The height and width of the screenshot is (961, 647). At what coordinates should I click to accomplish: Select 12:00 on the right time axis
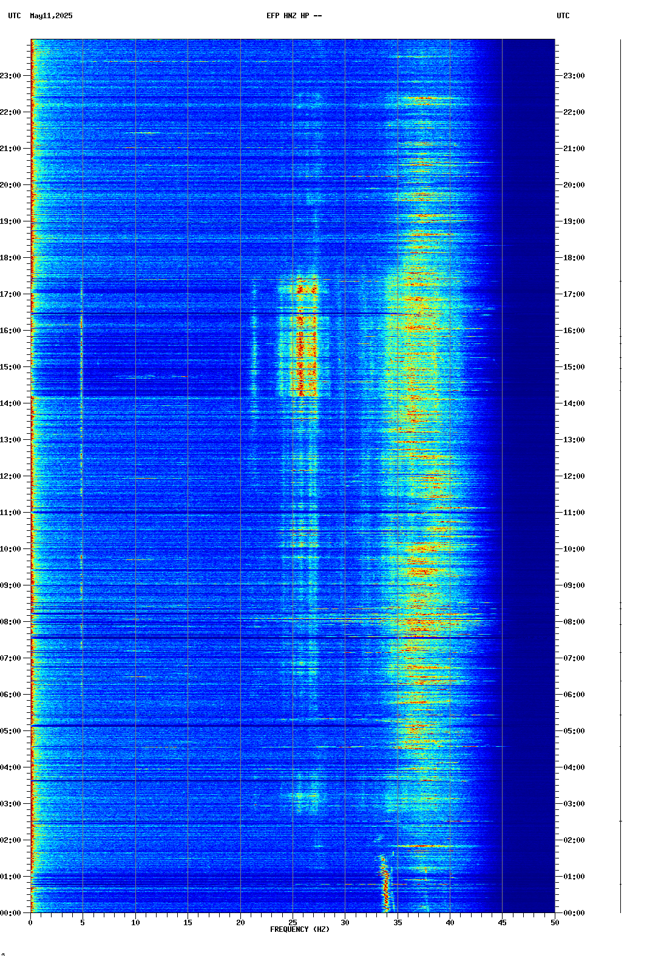pyautogui.click(x=574, y=476)
